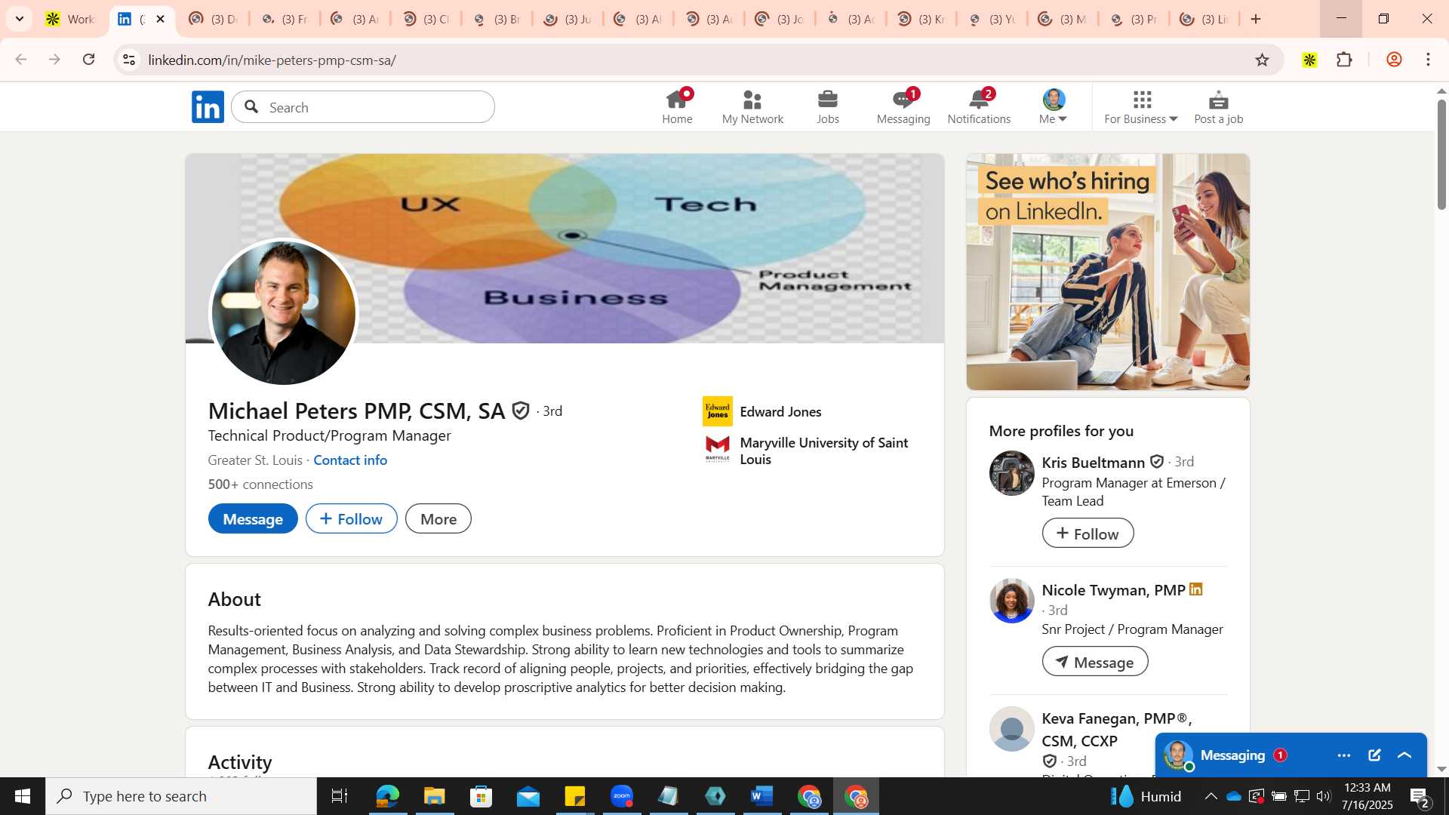Image resolution: width=1449 pixels, height=815 pixels.
Task: Open File Explorer from taskbar
Action: coord(434,796)
